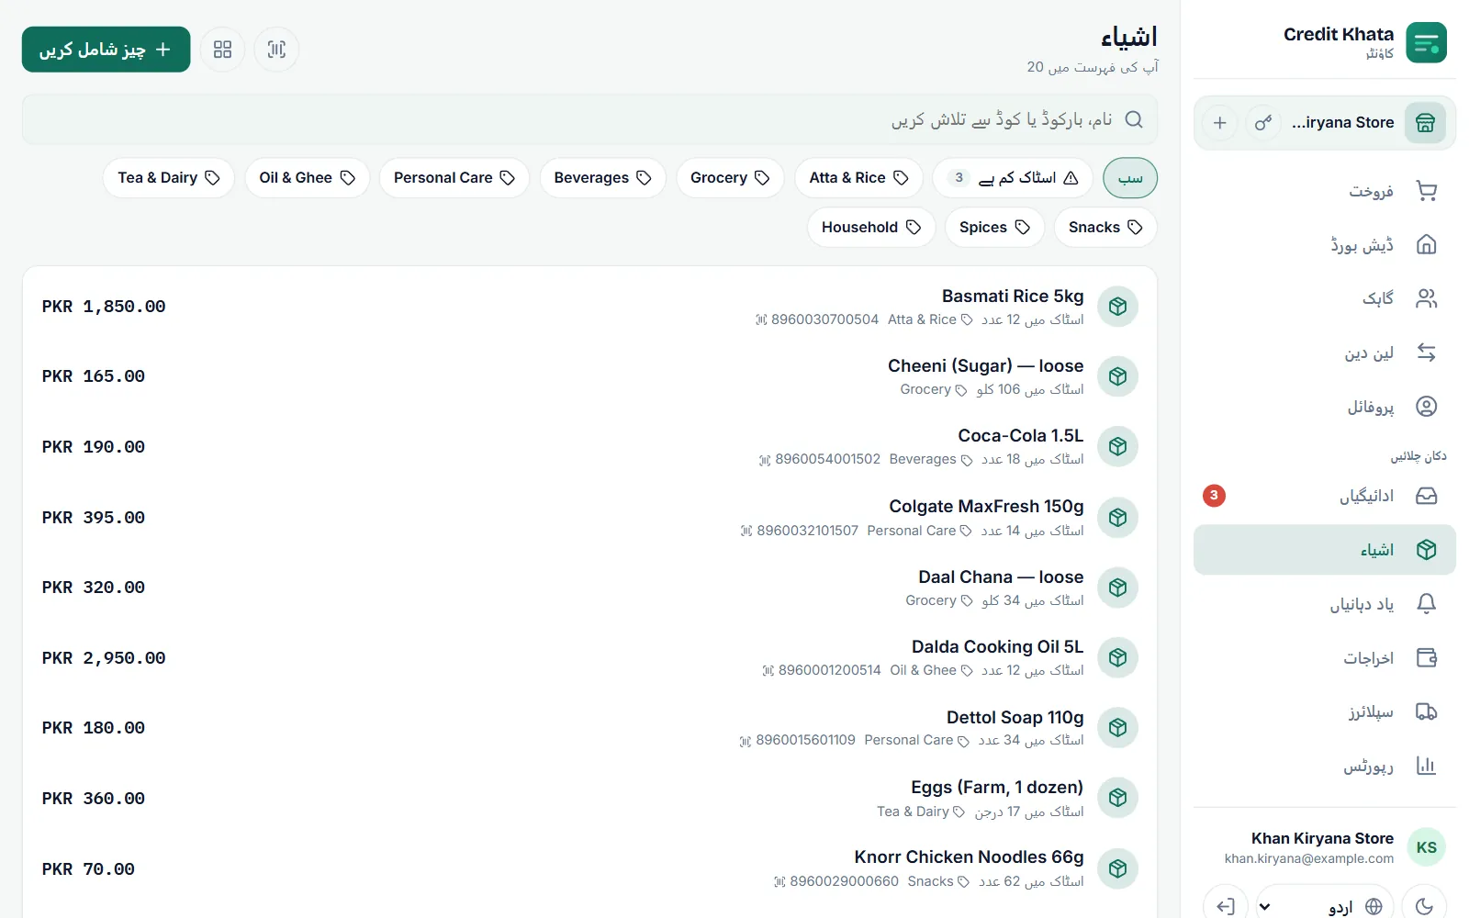Add a new store with plus icon
Viewport: 1469px width, 918px height.
click(x=1220, y=122)
